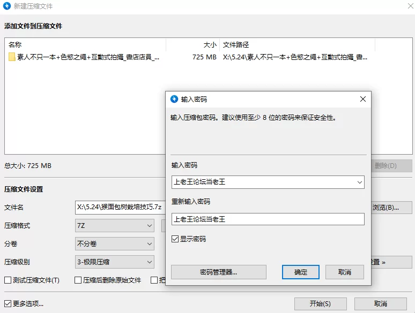Open the 输入密码 password history dropdown arrow
Screen dimensions: 415x313
pyautogui.click(x=359, y=182)
